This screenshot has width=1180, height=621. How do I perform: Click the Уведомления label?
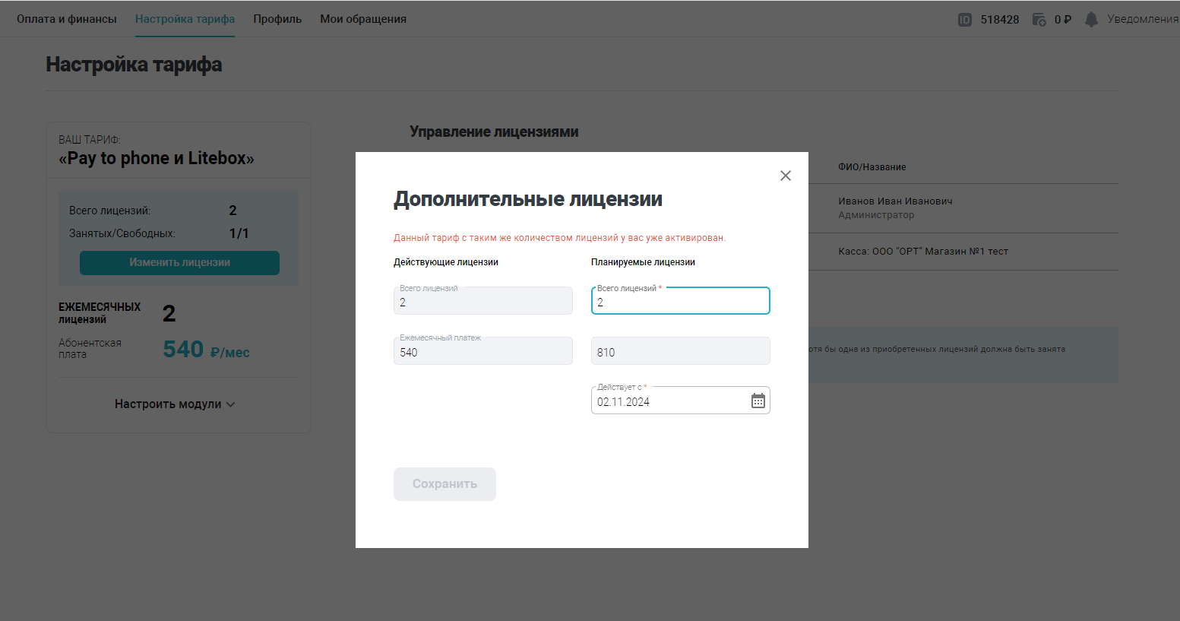pos(1143,19)
